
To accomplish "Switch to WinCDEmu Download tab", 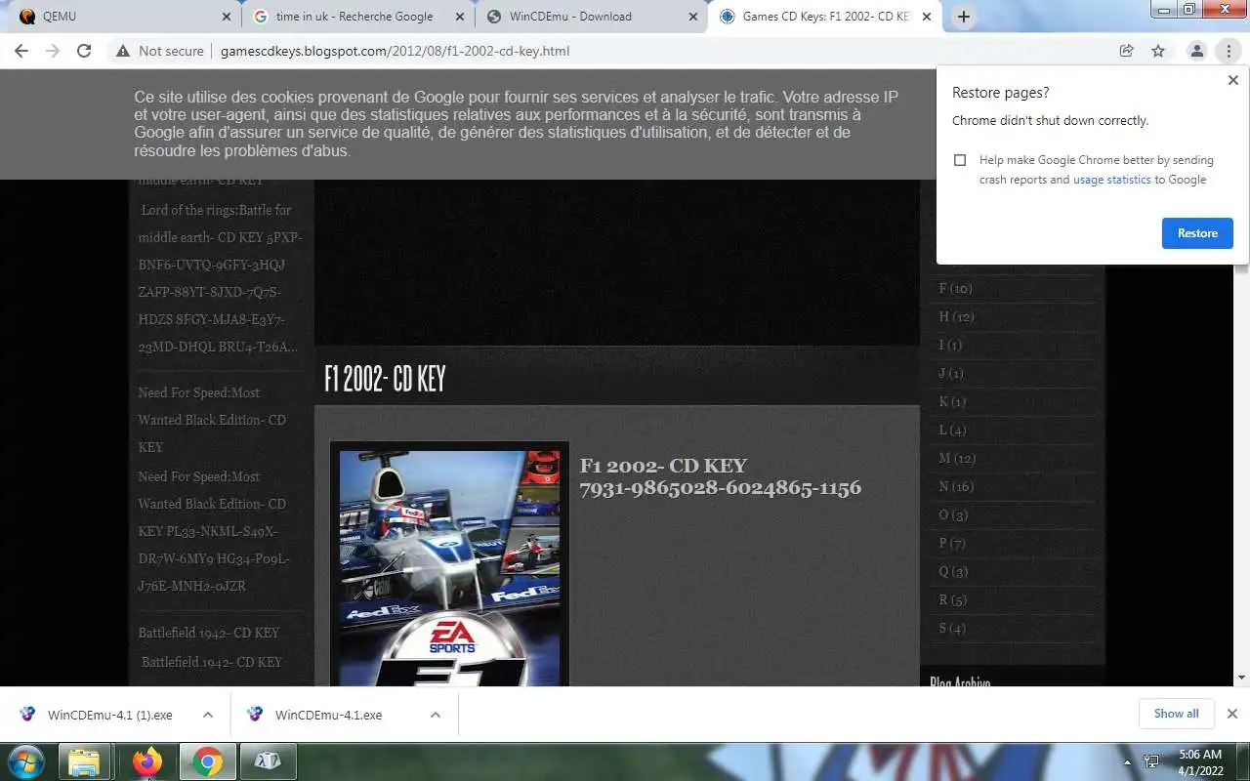I will point(589,17).
